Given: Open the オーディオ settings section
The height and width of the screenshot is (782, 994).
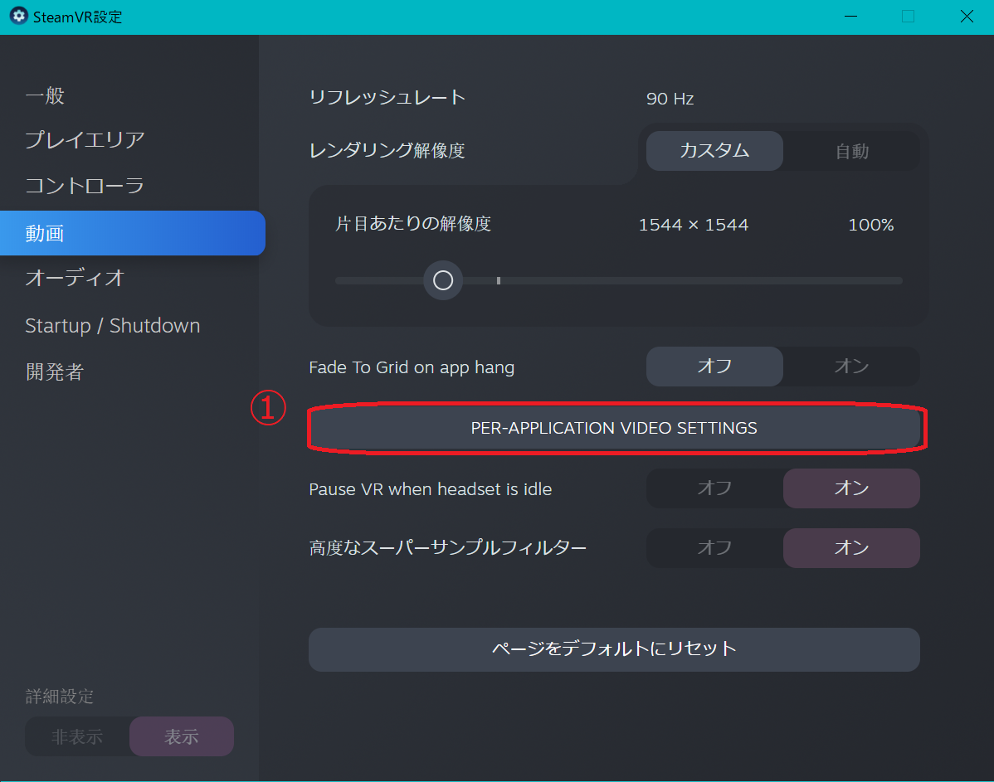Looking at the screenshot, I should pyautogui.click(x=75, y=278).
